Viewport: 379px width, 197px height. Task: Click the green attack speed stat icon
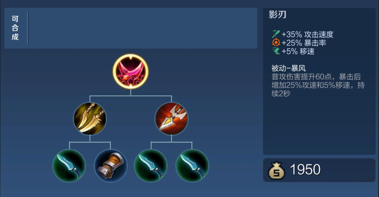[276, 34]
